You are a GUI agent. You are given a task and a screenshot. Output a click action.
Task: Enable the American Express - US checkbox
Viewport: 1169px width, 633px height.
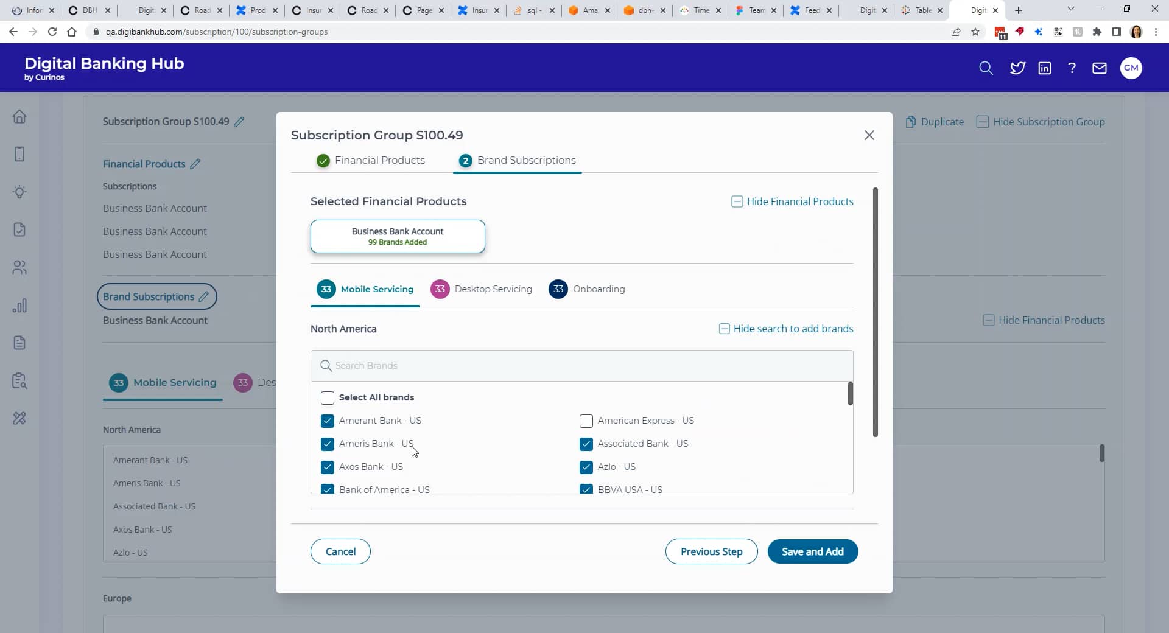click(x=586, y=421)
